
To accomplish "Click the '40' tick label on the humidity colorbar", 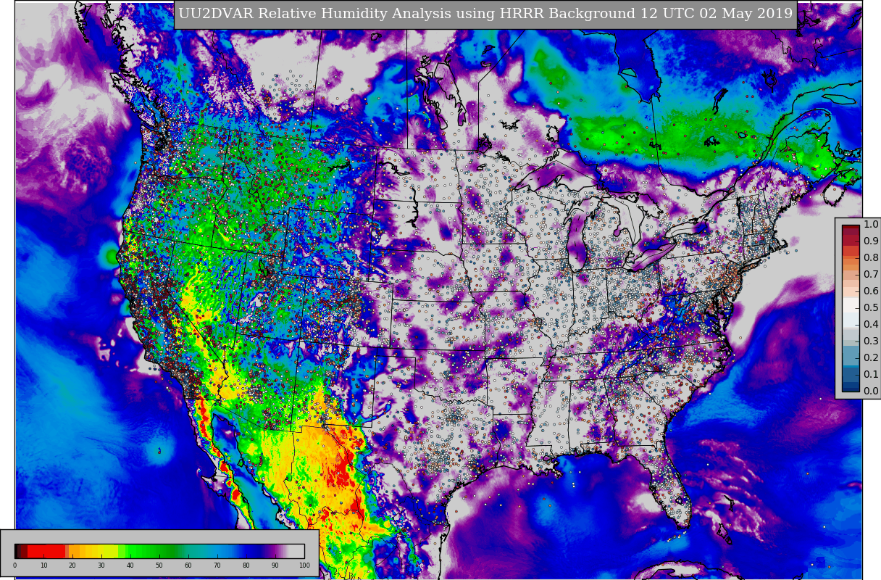I will [x=130, y=565].
